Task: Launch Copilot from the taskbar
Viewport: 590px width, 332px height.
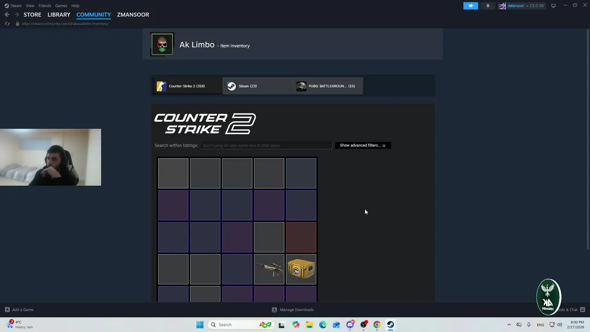Action: pyautogui.click(x=295, y=325)
